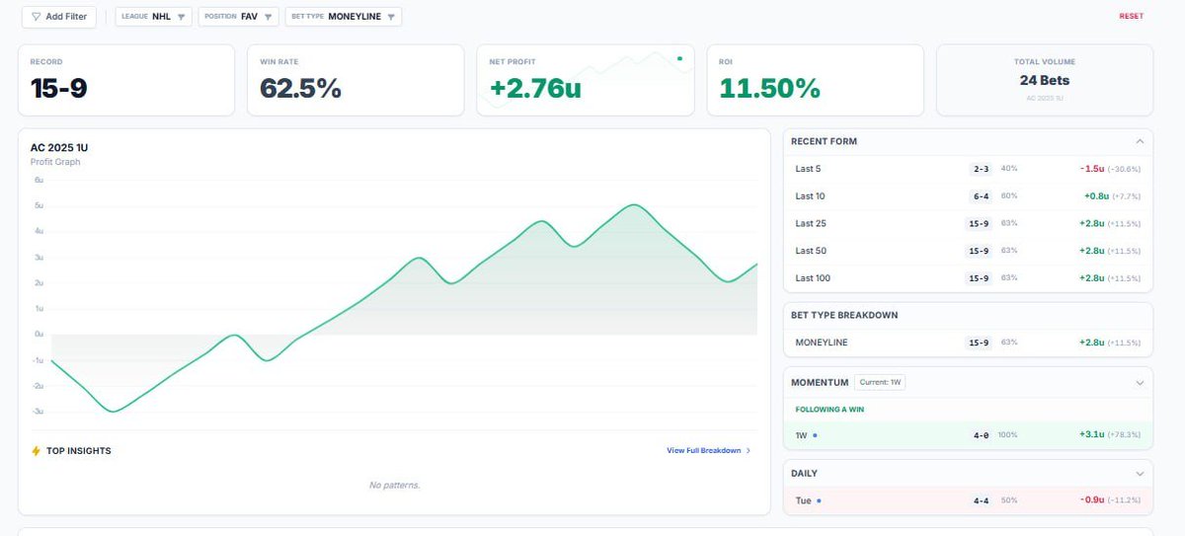
Task: Expand the Momentum panel chevron
Action: pyautogui.click(x=1140, y=382)
